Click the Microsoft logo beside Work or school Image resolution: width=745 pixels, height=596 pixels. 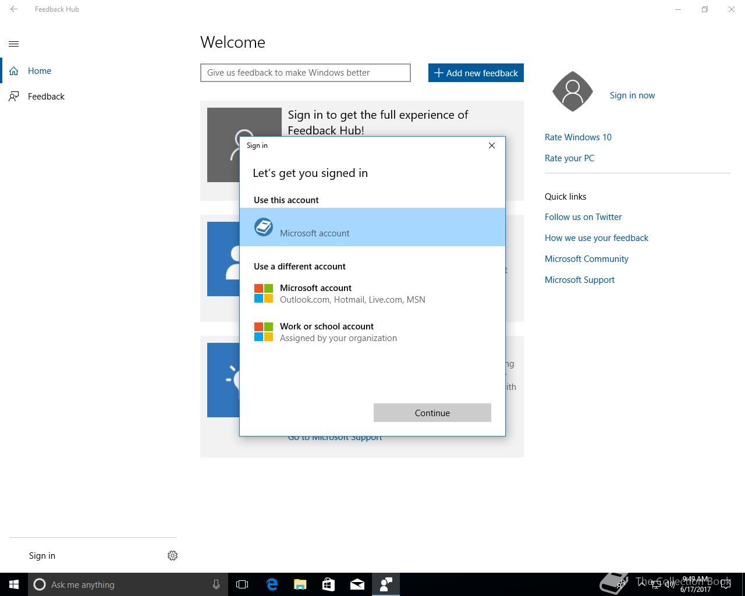(264, 332)
